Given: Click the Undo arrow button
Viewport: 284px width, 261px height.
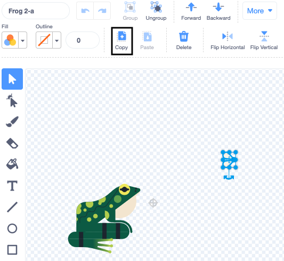Looking at the screenshot, I should [85, 11].
